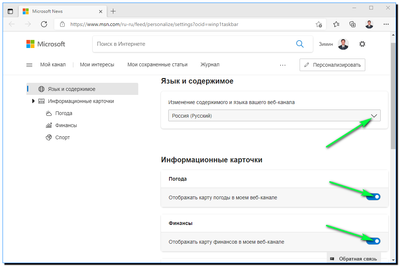Open the Favorites list icon
The width and height of the screenshot is (399, 266).
tap(336, 24)
